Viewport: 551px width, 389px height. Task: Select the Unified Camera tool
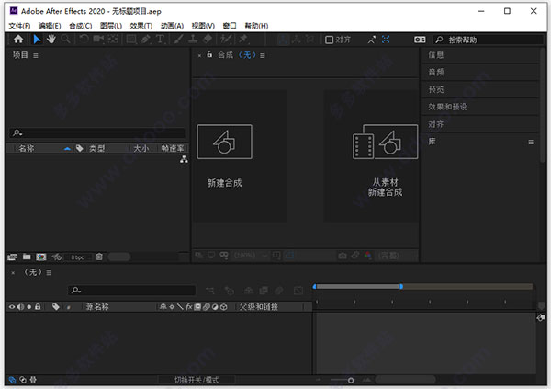(x=98, y=39)
